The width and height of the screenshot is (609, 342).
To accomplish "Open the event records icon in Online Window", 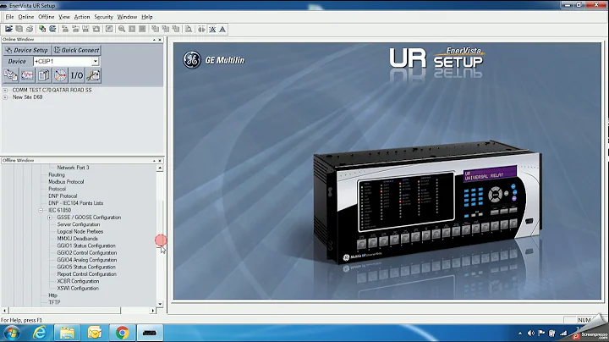I will point(10,75).
